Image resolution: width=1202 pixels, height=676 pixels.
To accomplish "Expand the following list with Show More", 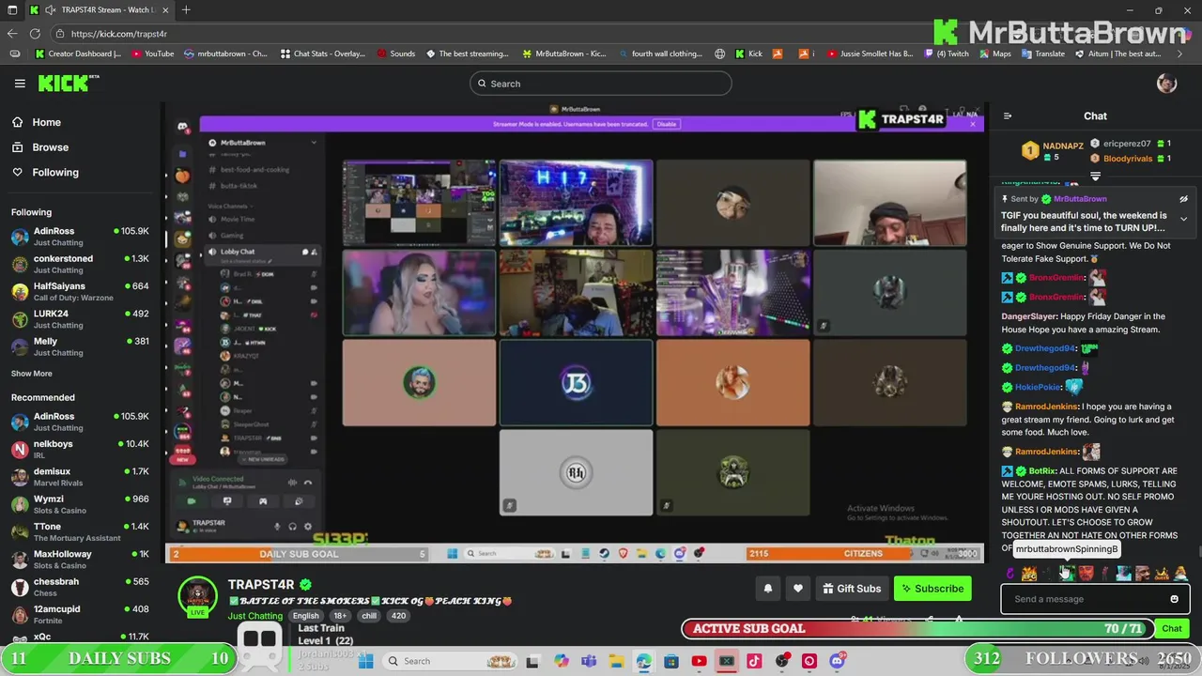I will coord(32,374).
